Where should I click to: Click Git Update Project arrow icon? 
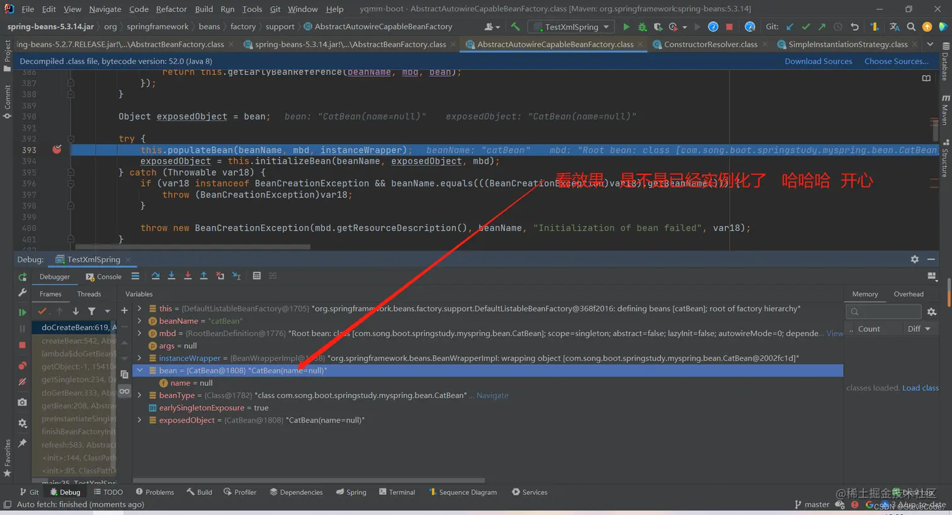click(x=790, y=27)
